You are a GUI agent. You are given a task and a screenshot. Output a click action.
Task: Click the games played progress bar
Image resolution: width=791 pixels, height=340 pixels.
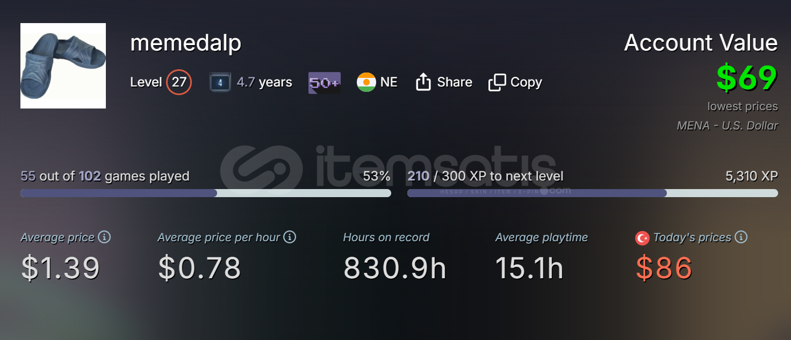[206, 193]
